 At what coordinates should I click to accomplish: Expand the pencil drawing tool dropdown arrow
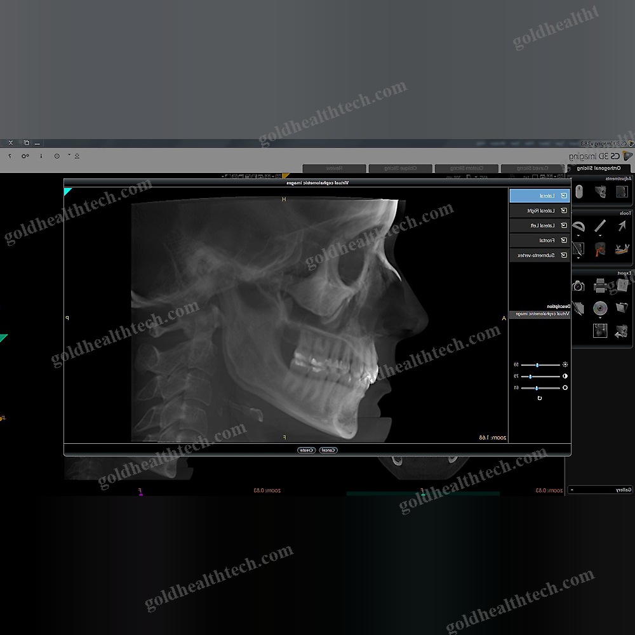[578, 258]
